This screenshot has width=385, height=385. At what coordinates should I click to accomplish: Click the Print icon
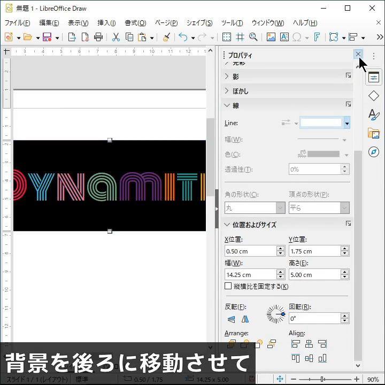(x=98, y=37)
